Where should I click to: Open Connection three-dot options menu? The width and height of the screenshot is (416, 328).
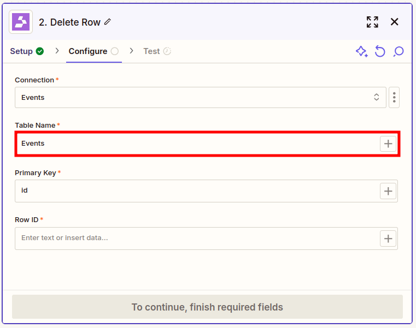pyautogui.click(x=394, y=98)
